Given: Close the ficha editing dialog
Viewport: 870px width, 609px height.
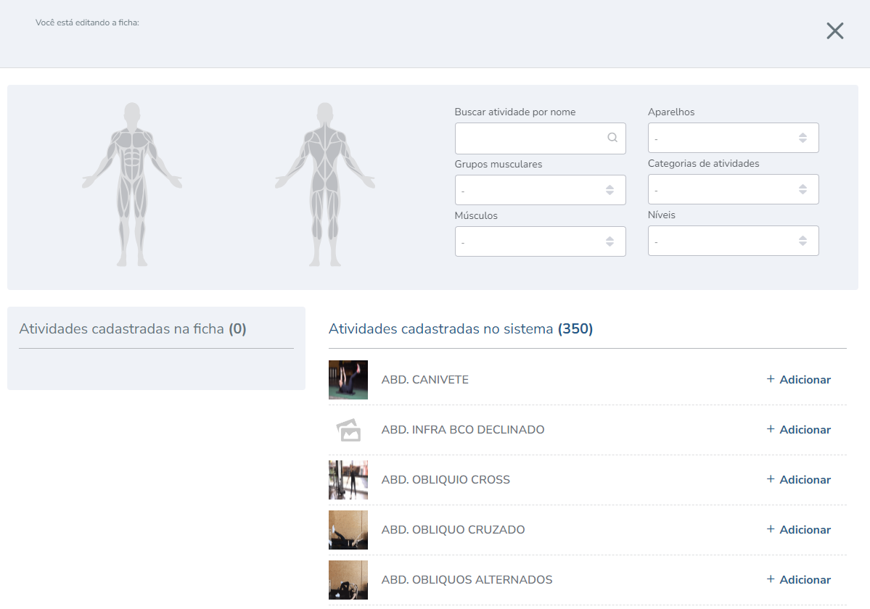Looking at the screenshot, I should coord(834,30).
